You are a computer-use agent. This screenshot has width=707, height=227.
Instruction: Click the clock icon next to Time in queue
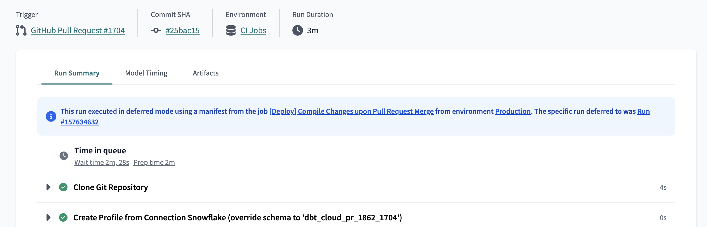(64, 156)
